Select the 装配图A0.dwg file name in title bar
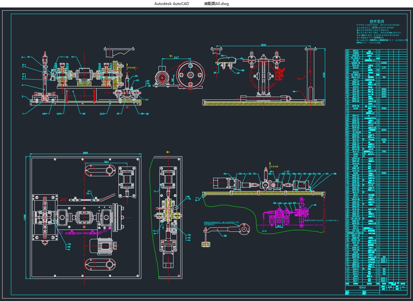Screen dimensions: 413x301 click(216, 4)
